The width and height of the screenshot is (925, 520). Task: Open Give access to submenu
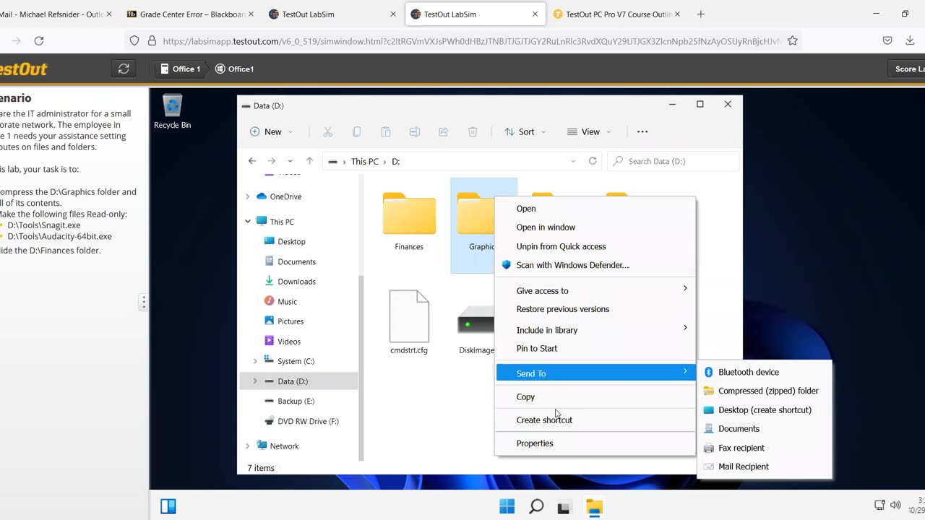(595, 290)
